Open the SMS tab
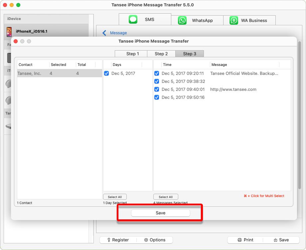The height and width of the screenshot is (250, 306). [145, 19]
